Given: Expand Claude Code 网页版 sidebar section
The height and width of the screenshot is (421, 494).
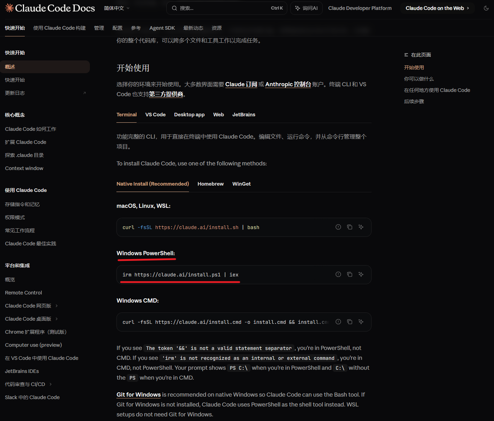Looking at the screenshot, I should [57, 306].
